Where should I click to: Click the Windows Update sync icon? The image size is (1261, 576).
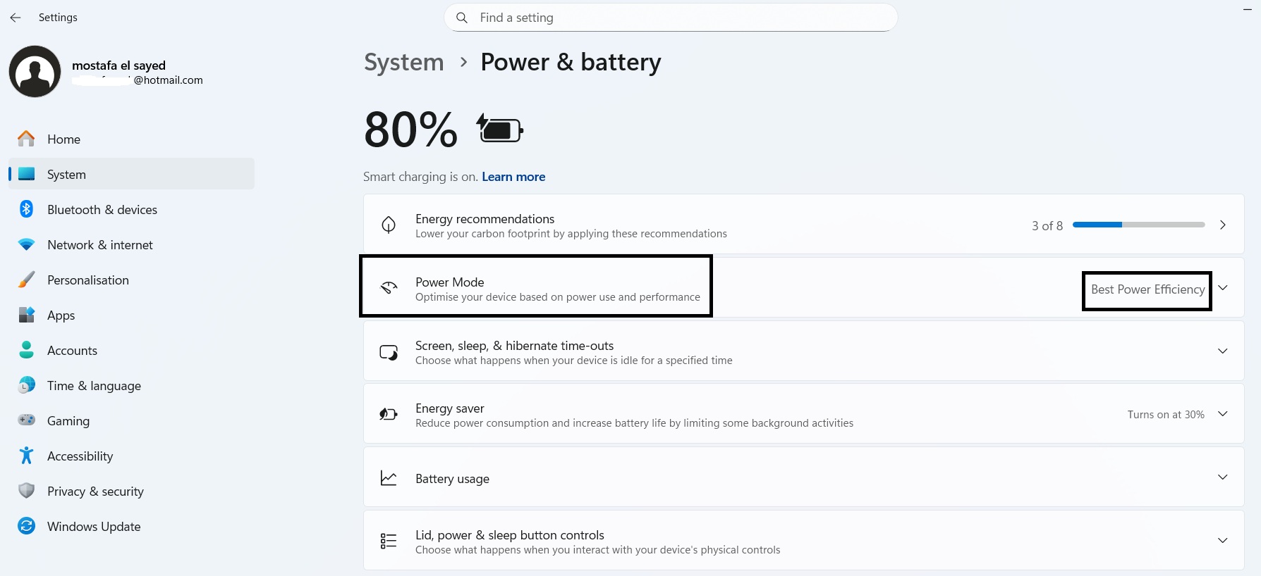pyautogui.click(x=27, y=526)
